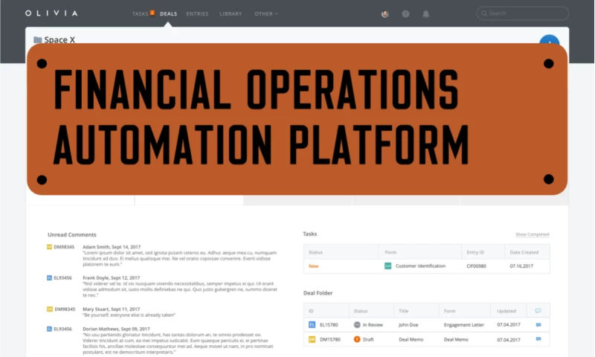Click the Tasks notification badge

[x=152, y=13]
